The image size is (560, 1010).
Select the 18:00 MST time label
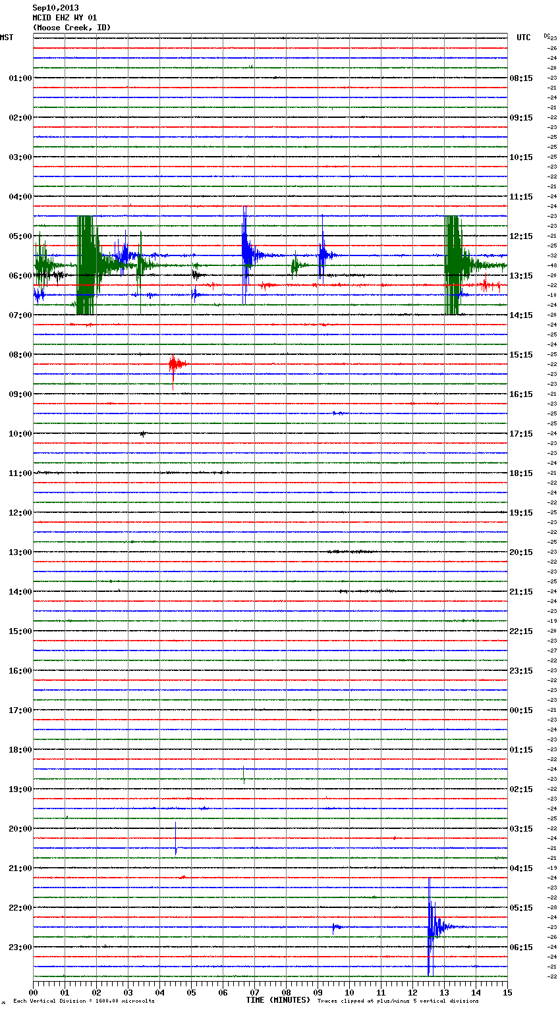pyautogui.click(x=20, y=749)
